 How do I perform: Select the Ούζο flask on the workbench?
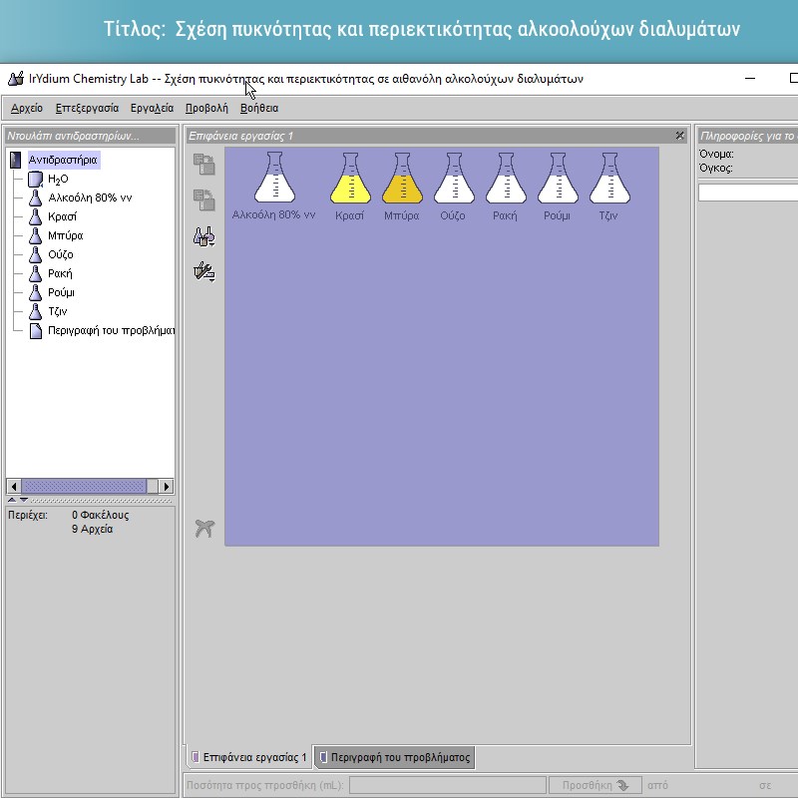454,178
